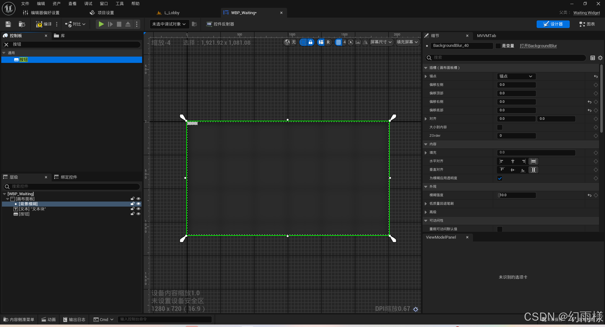Open the 文件 File menu

pyautogui.click(x=25, y=4)
